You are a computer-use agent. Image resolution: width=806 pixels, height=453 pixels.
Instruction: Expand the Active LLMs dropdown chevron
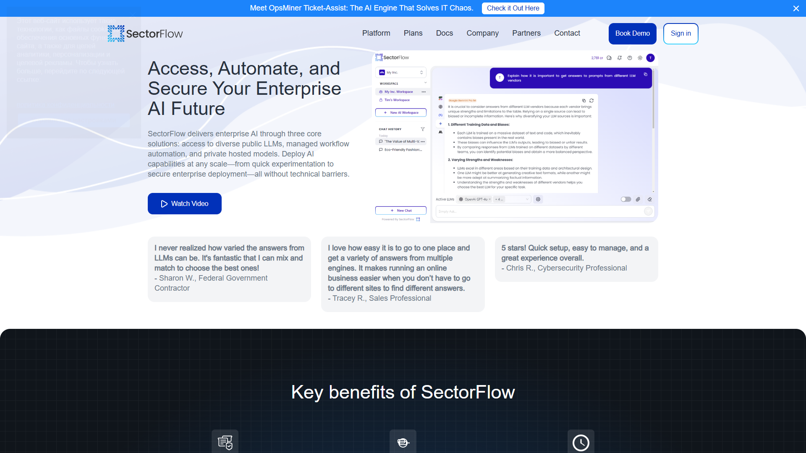[527, 199]
